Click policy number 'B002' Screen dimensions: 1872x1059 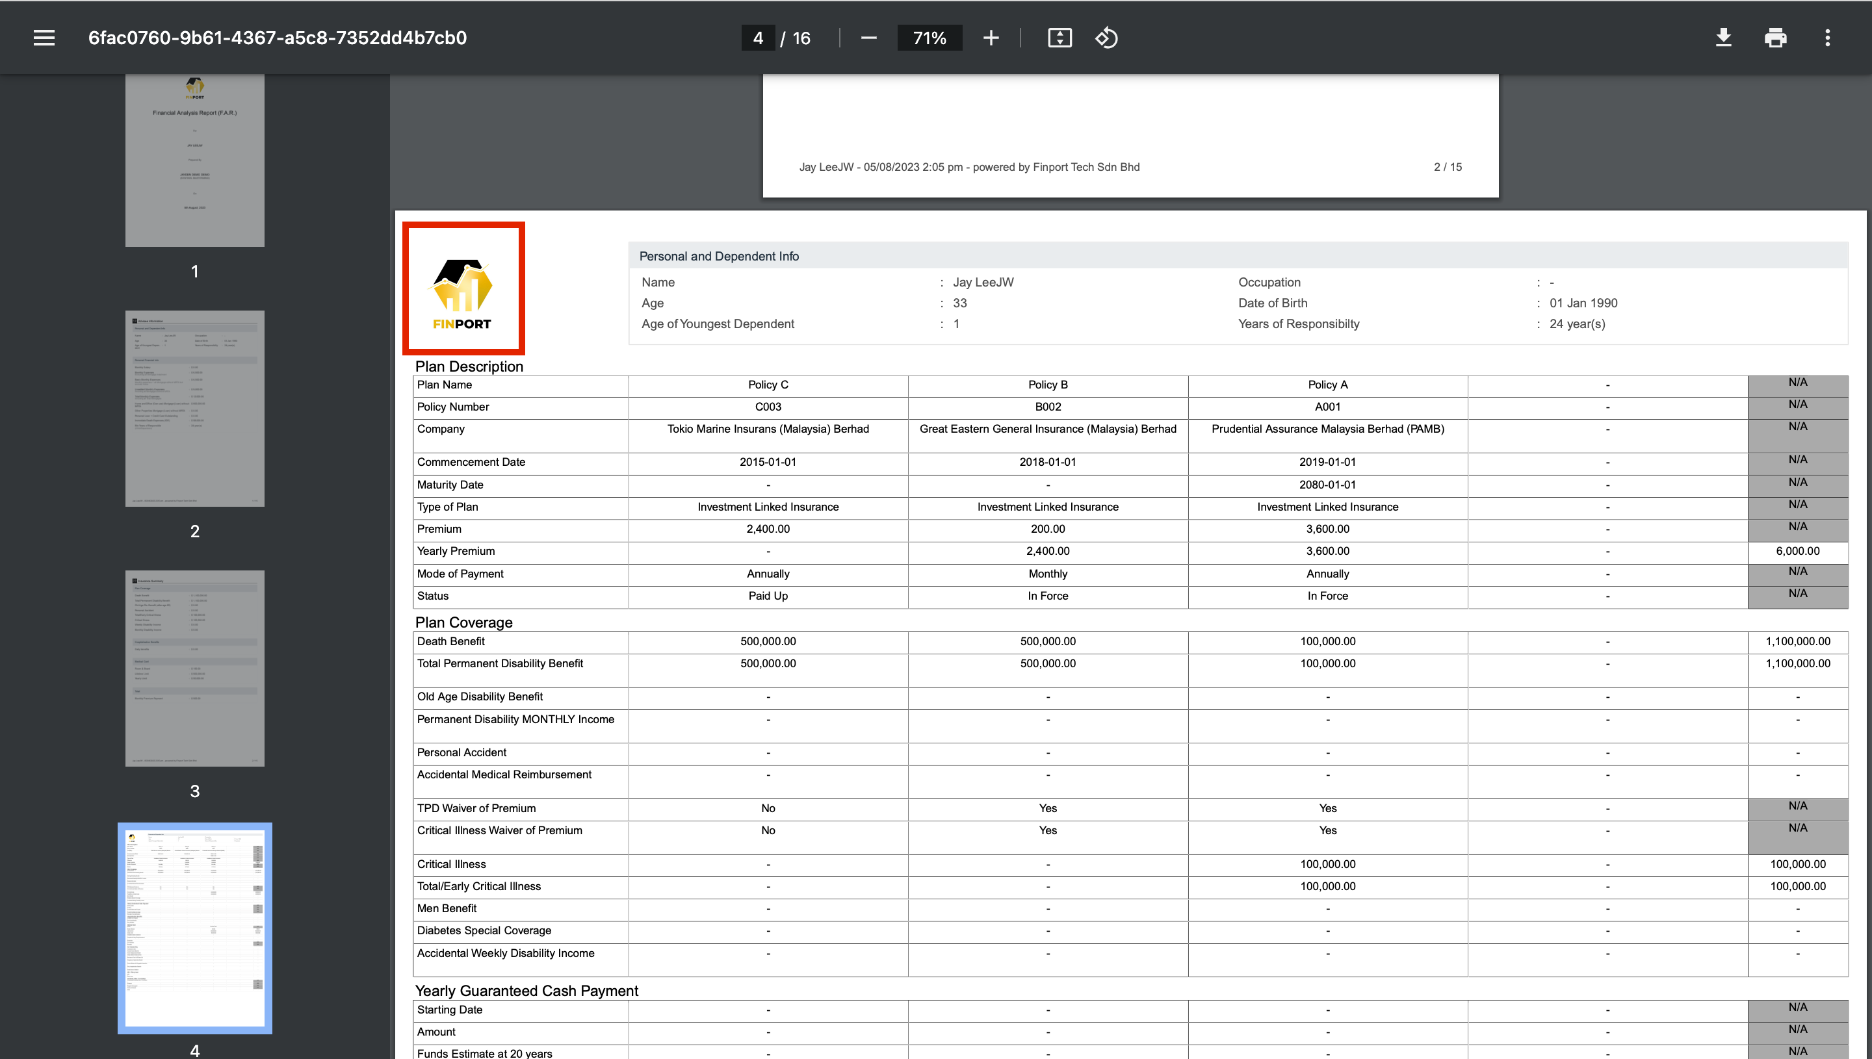click(x=1048, y=407)
